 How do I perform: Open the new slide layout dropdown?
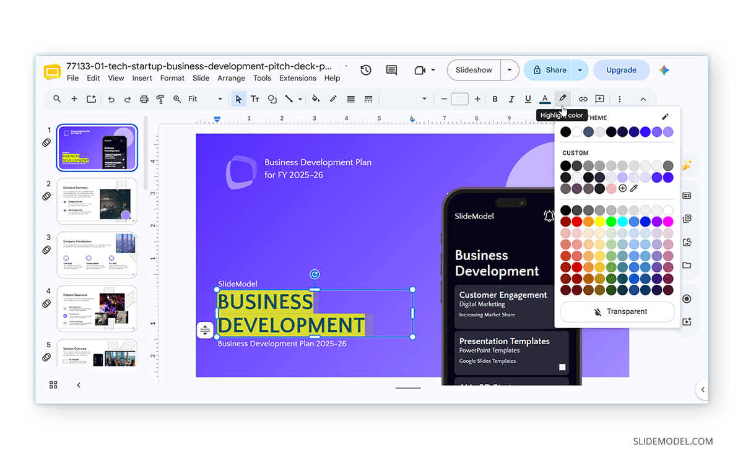click(91, 99)
